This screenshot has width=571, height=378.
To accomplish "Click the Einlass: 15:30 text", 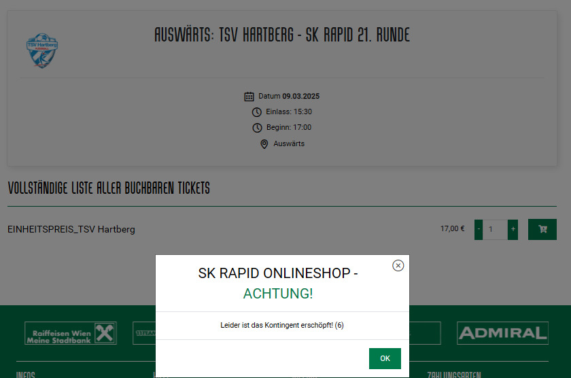I will (x=289, y=111).
